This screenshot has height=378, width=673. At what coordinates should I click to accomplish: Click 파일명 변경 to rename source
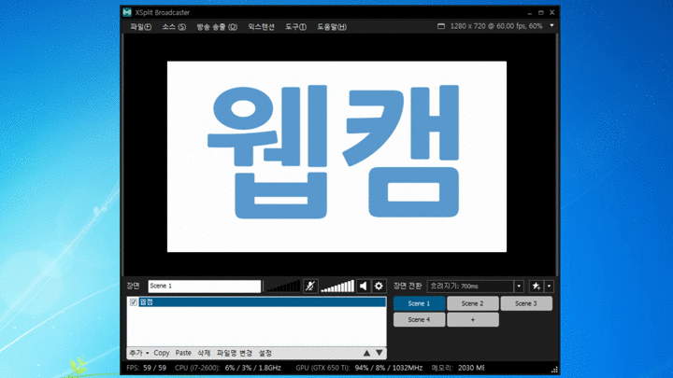pyautogui.click(x=235, y=353)
